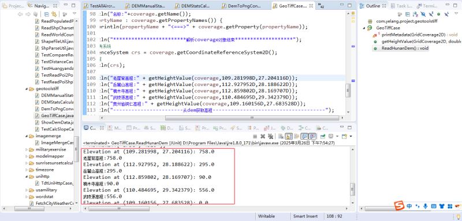Viewport: 462px width, 221px height.
Task: Select com.yelang.project.geotoolstiff package in the Outline
Action: click(x=407, y=21)
